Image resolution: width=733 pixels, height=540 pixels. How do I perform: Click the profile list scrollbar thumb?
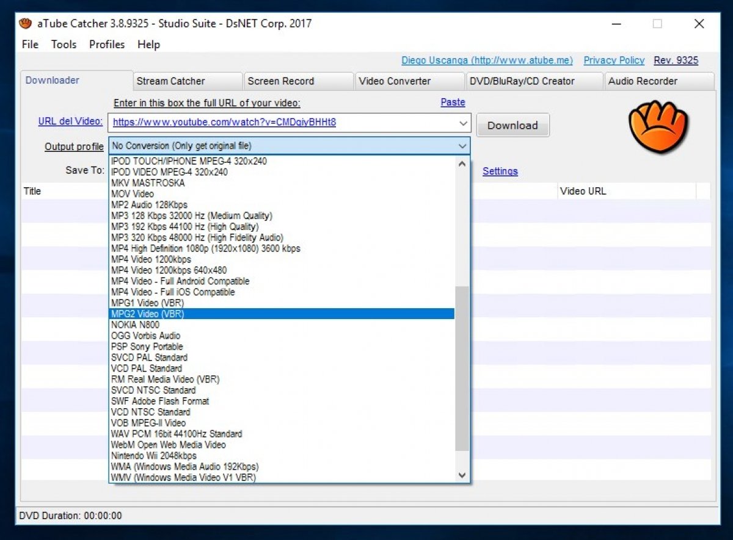[462, 369]
